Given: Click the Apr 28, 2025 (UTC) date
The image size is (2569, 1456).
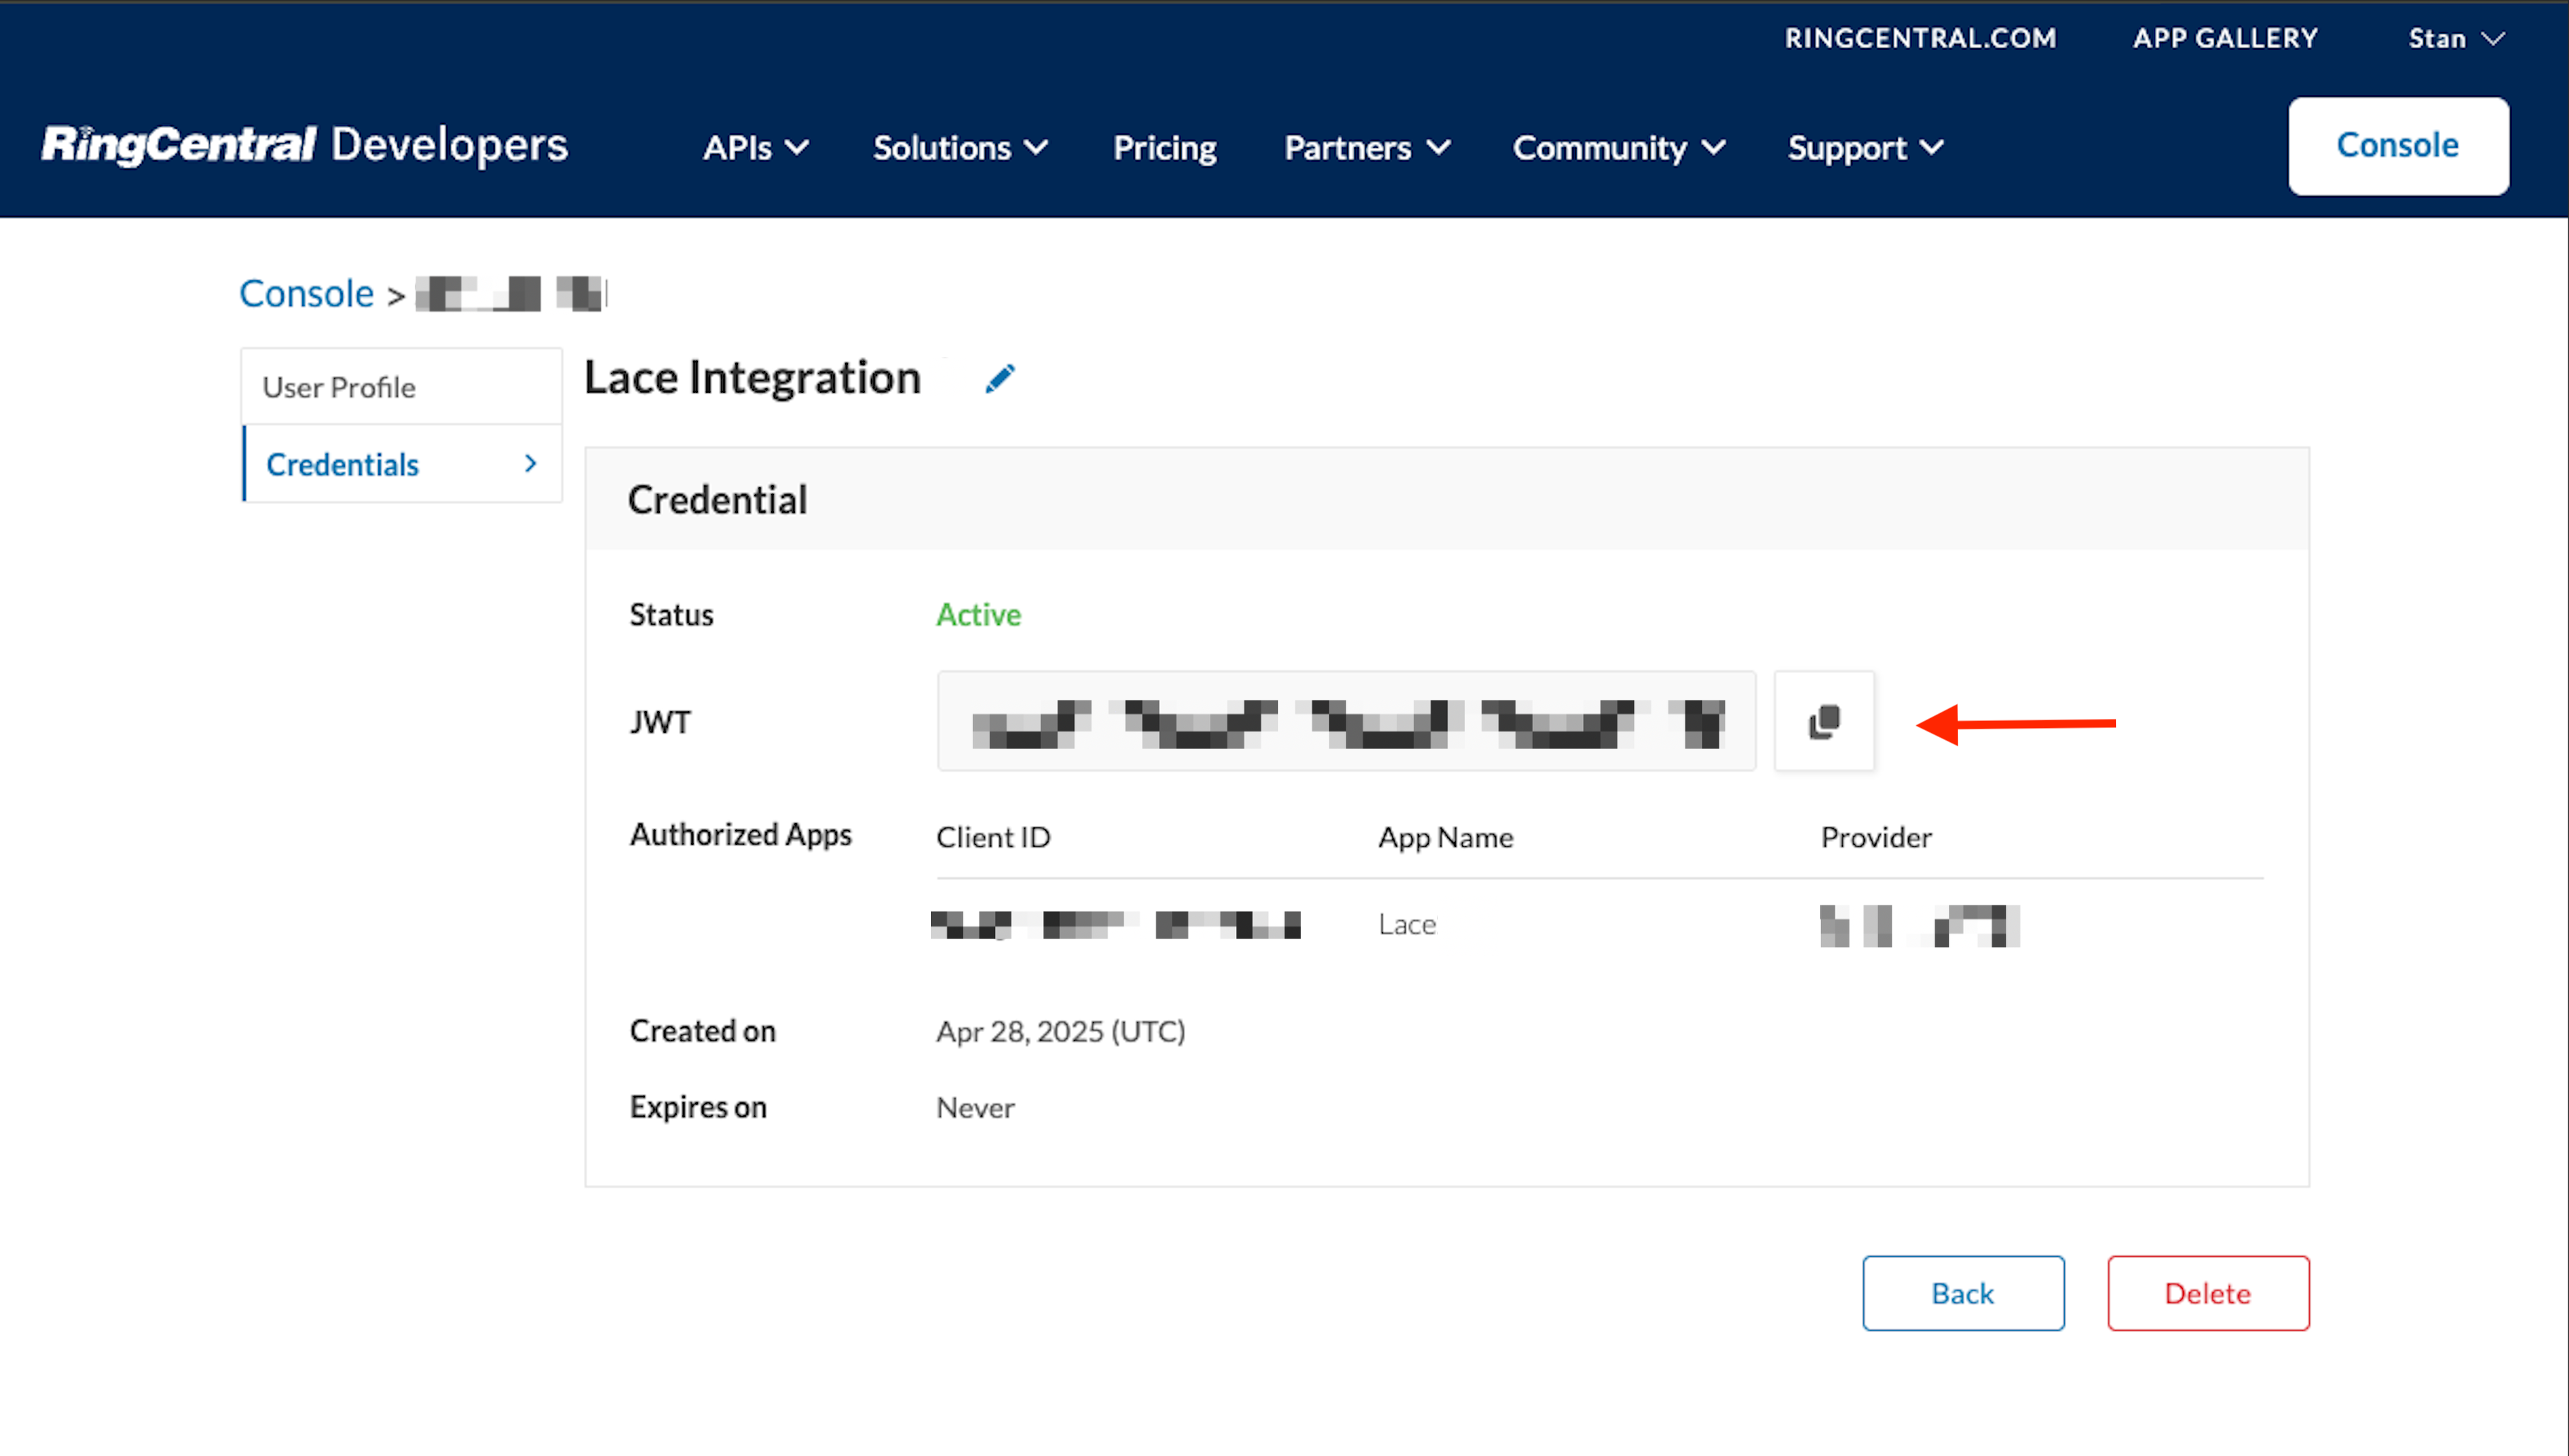Looking at the screenshot, I should click(x=1061, y=1031).
